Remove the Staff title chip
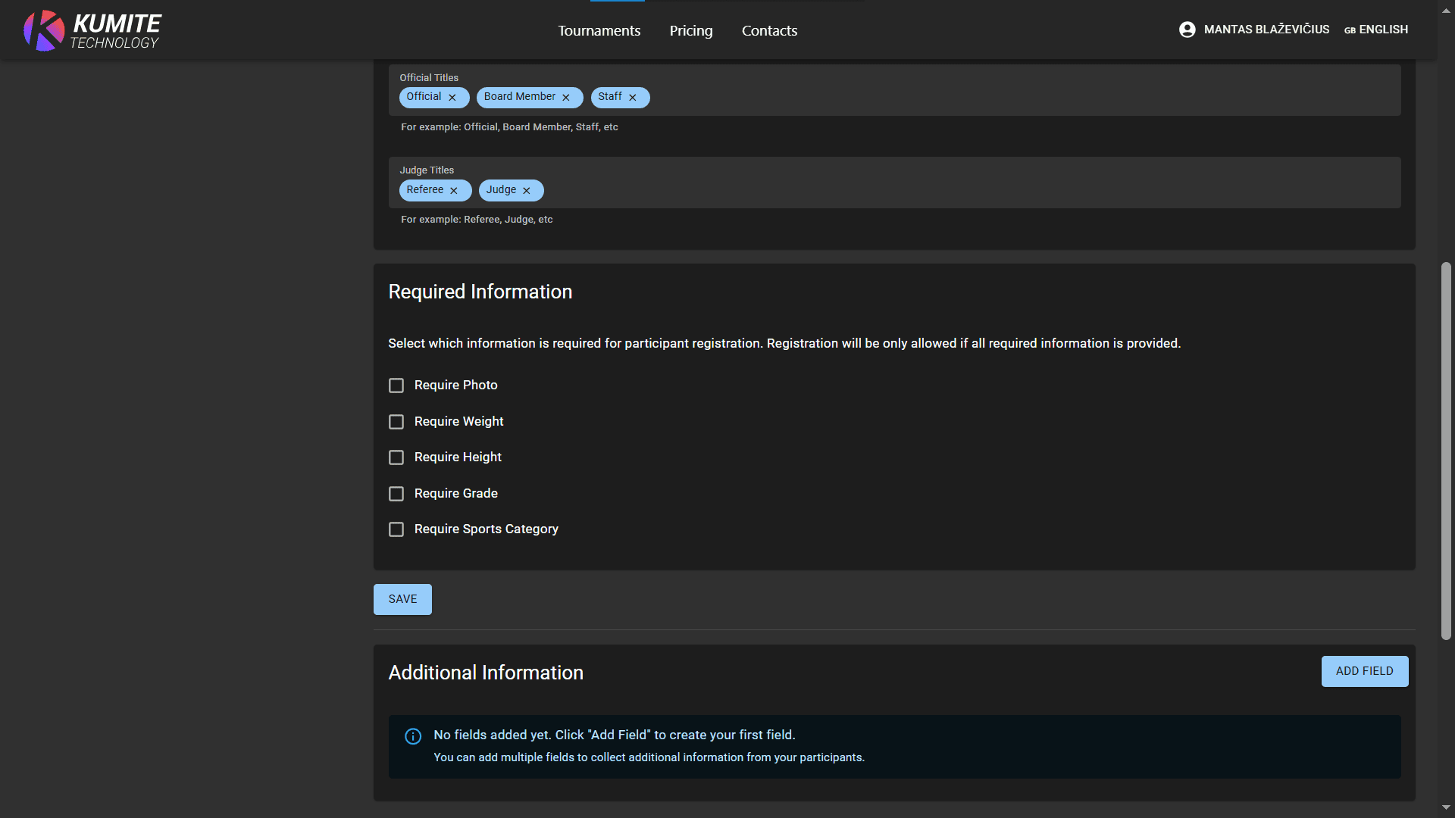This screenshot has height=818, width=1455. coord(632,97)
